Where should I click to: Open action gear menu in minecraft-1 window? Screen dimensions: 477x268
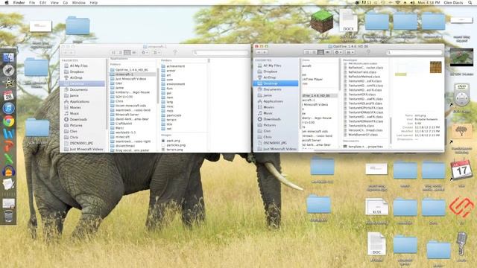click(145, 53)
